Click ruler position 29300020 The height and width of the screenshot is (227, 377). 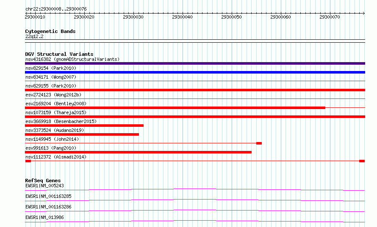pos(84,17)
